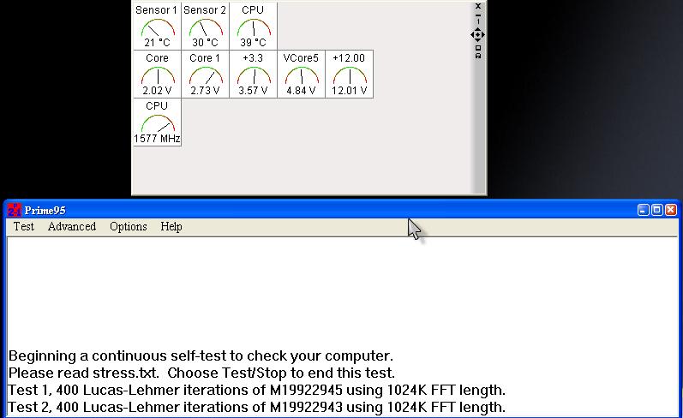Close the sensor monitor panel with its X icon
683x418 pixels.
478,6
